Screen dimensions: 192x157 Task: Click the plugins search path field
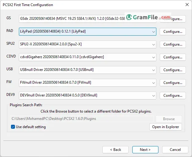click(82, 119)
